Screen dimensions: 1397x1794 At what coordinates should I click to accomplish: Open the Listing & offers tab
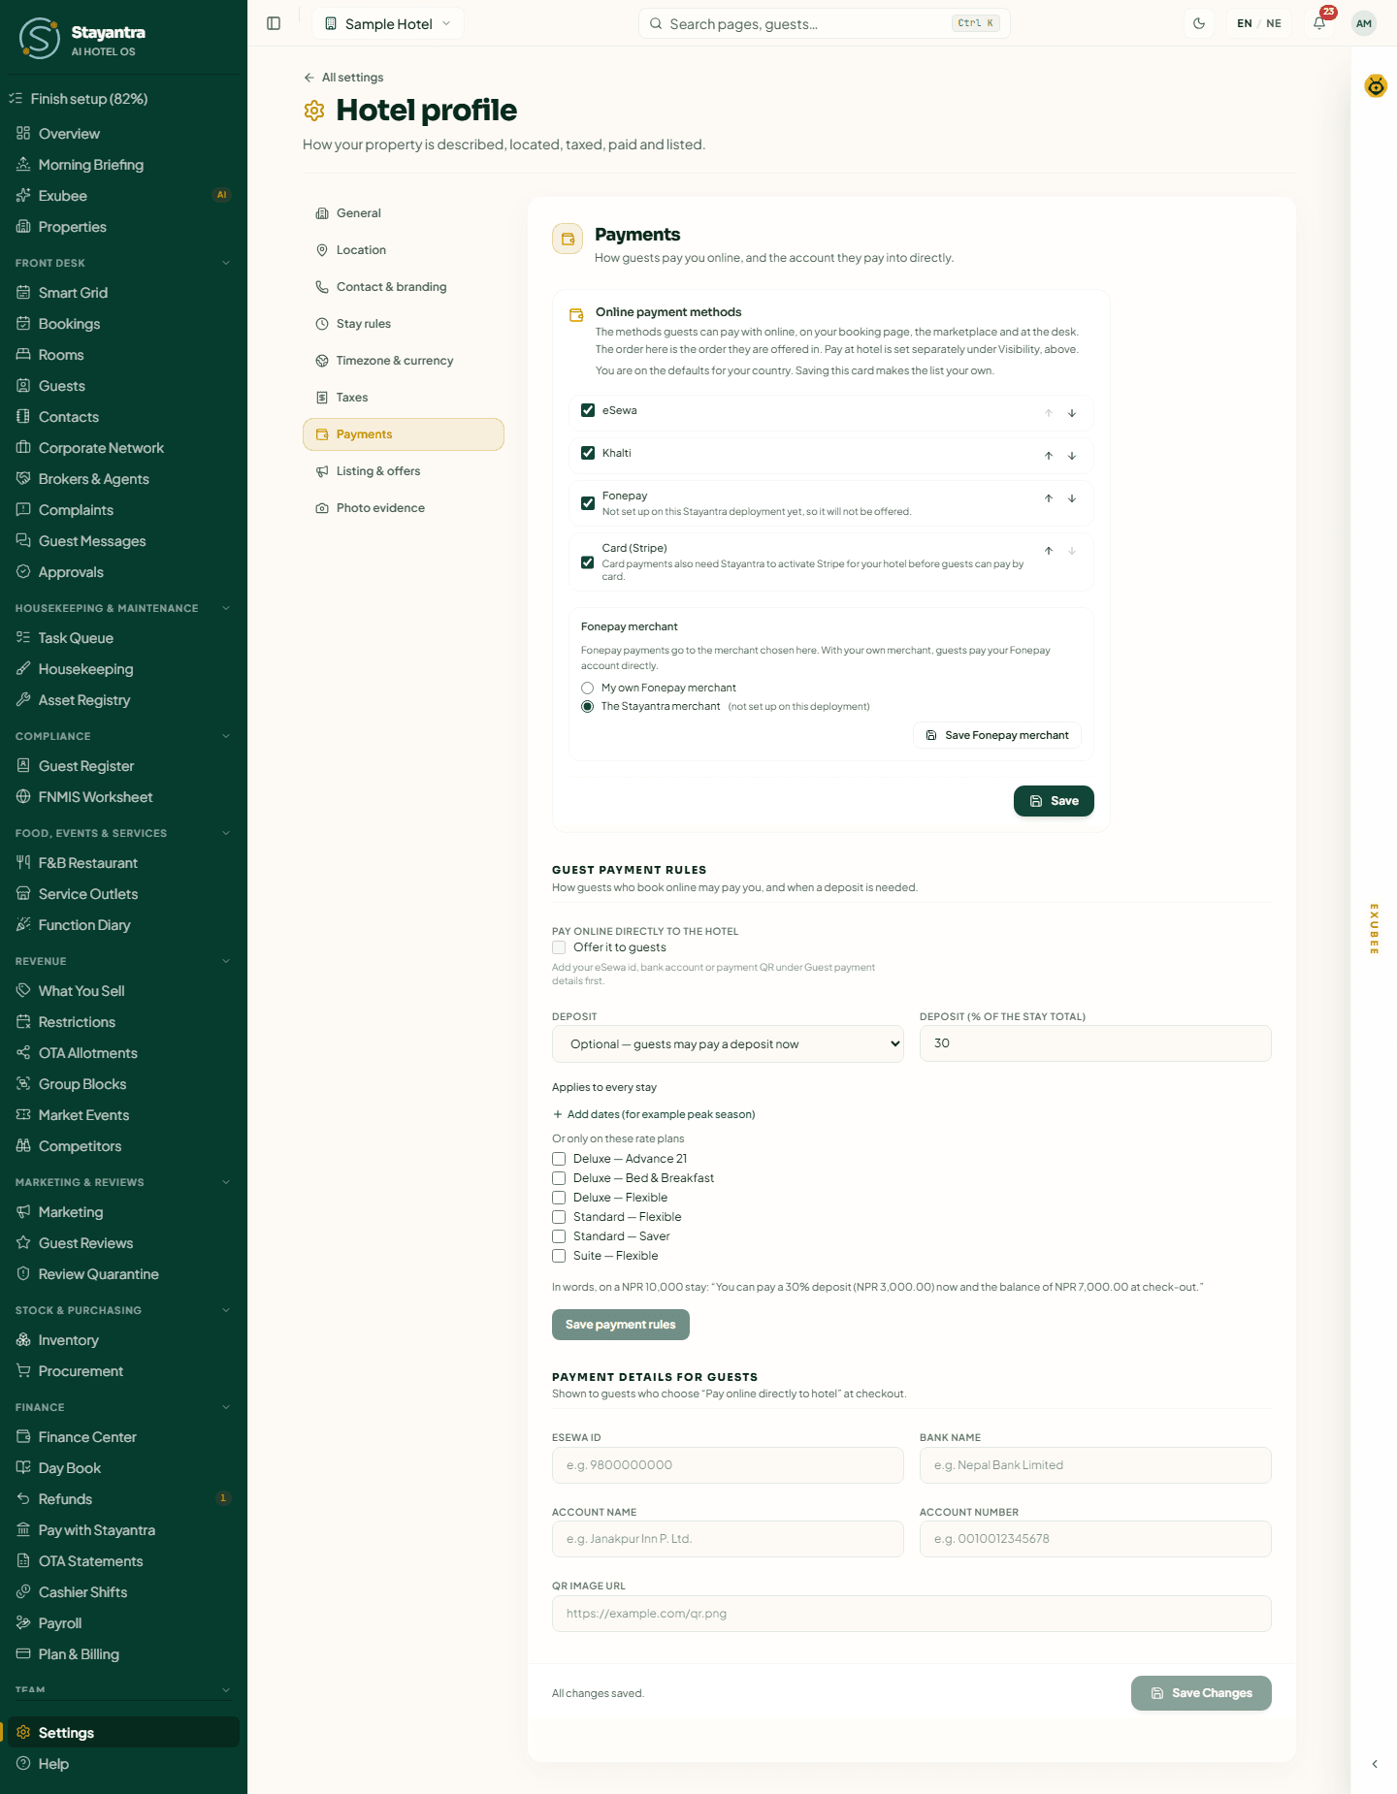point(404,471)
